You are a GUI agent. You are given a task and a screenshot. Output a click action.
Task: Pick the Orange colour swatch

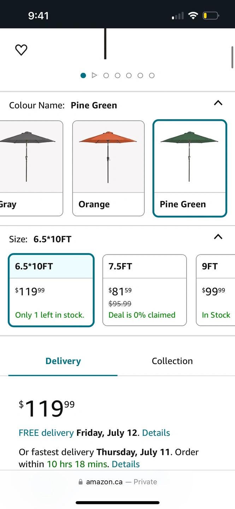(108, 168)
